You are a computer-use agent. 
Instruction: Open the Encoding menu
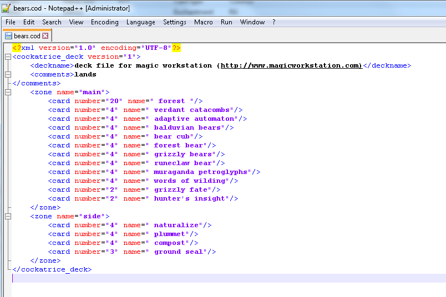[x=105, y=22]
